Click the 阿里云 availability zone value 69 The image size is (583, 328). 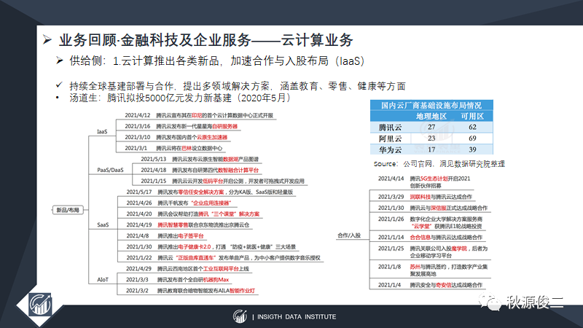[472, 138]
